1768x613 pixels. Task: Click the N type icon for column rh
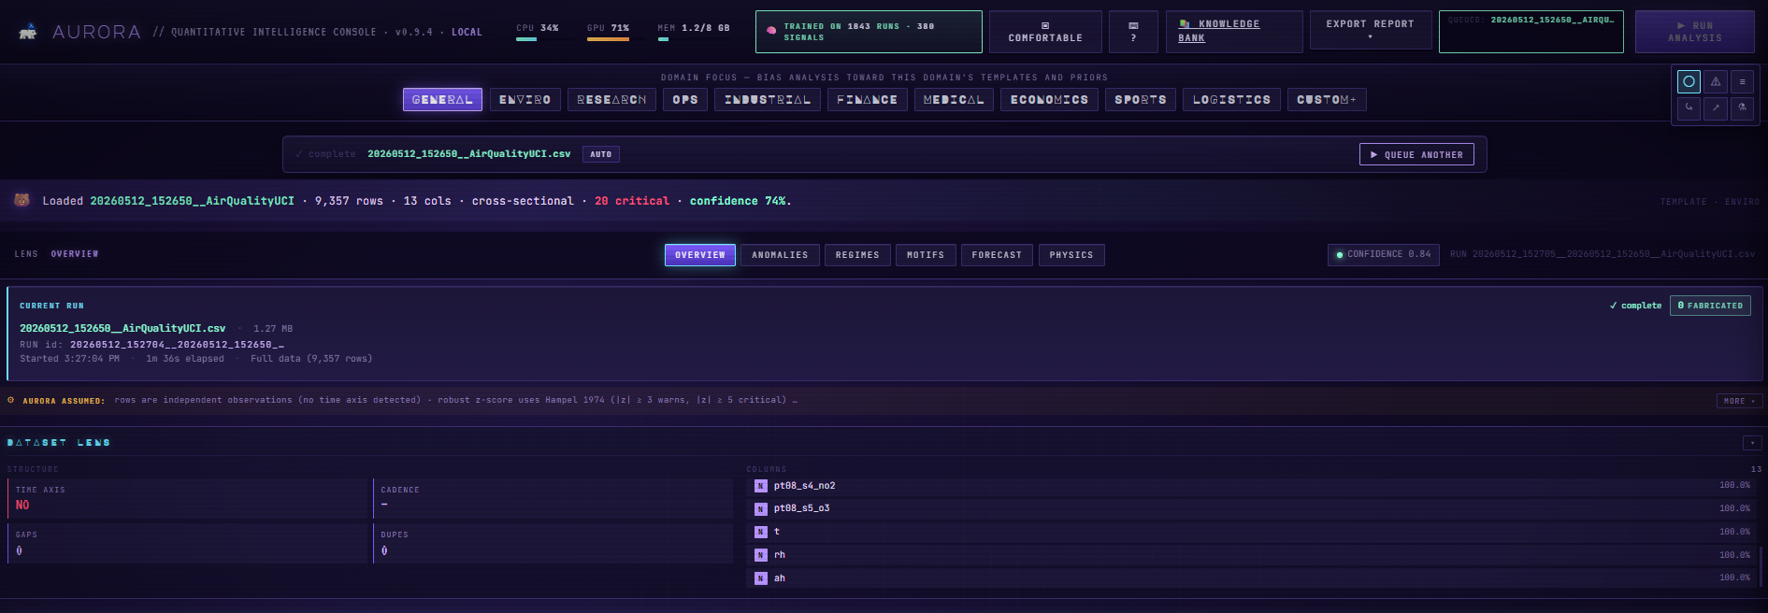pos(761,555)
